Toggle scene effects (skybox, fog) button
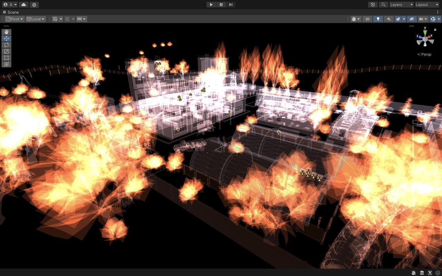This screenshot has width=442, height=276. coord(398,19)
